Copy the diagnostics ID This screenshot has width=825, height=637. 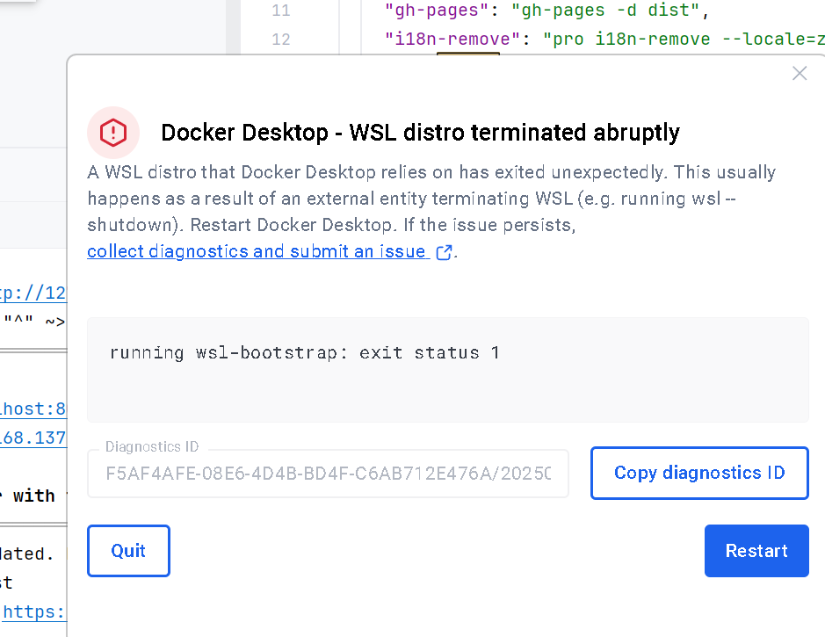click(699, 473)
